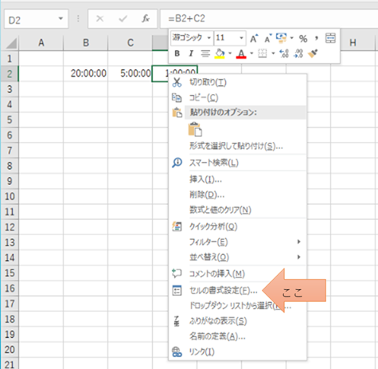This screenshot has height=369, width=378.
Task: Decrease font size with small A icon
Action: tap(268, 38)
